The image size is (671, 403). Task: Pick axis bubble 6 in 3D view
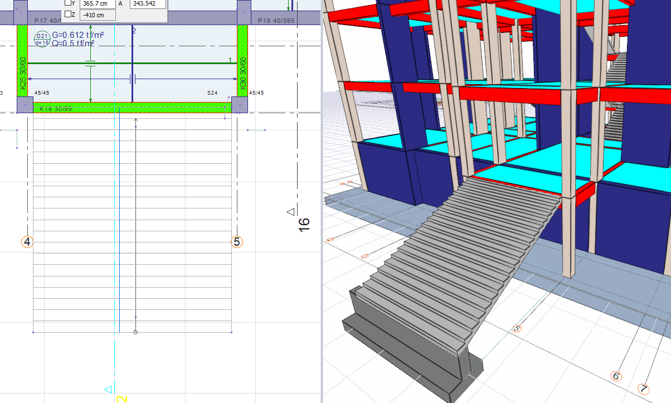616,376
